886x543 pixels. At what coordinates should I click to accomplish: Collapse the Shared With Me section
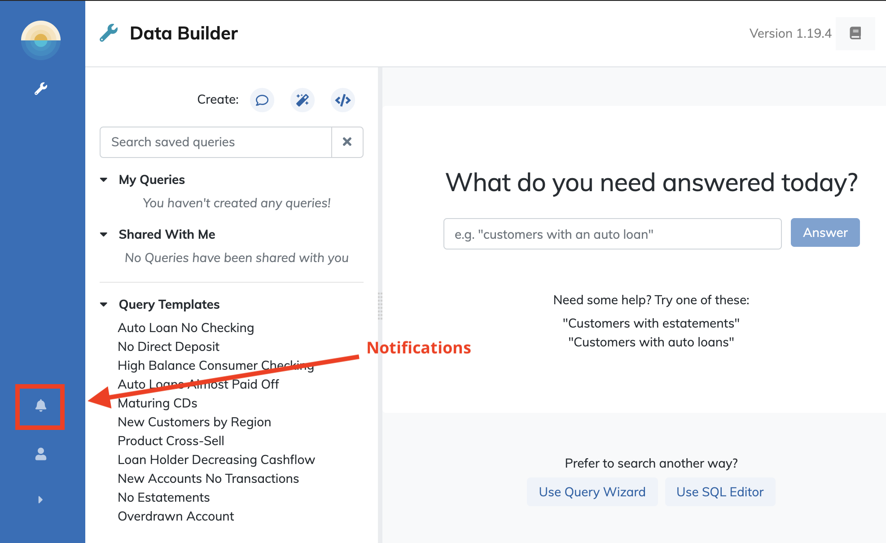tap(104, 235)
